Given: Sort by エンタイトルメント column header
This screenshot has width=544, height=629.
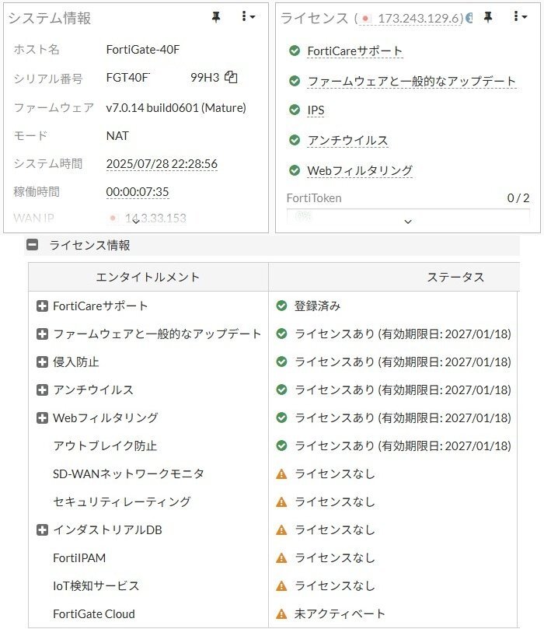Looking at the screenshot, I should coord(148,277).
